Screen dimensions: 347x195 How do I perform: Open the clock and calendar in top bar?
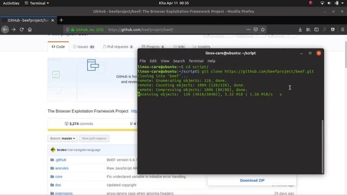pos(173,3)
